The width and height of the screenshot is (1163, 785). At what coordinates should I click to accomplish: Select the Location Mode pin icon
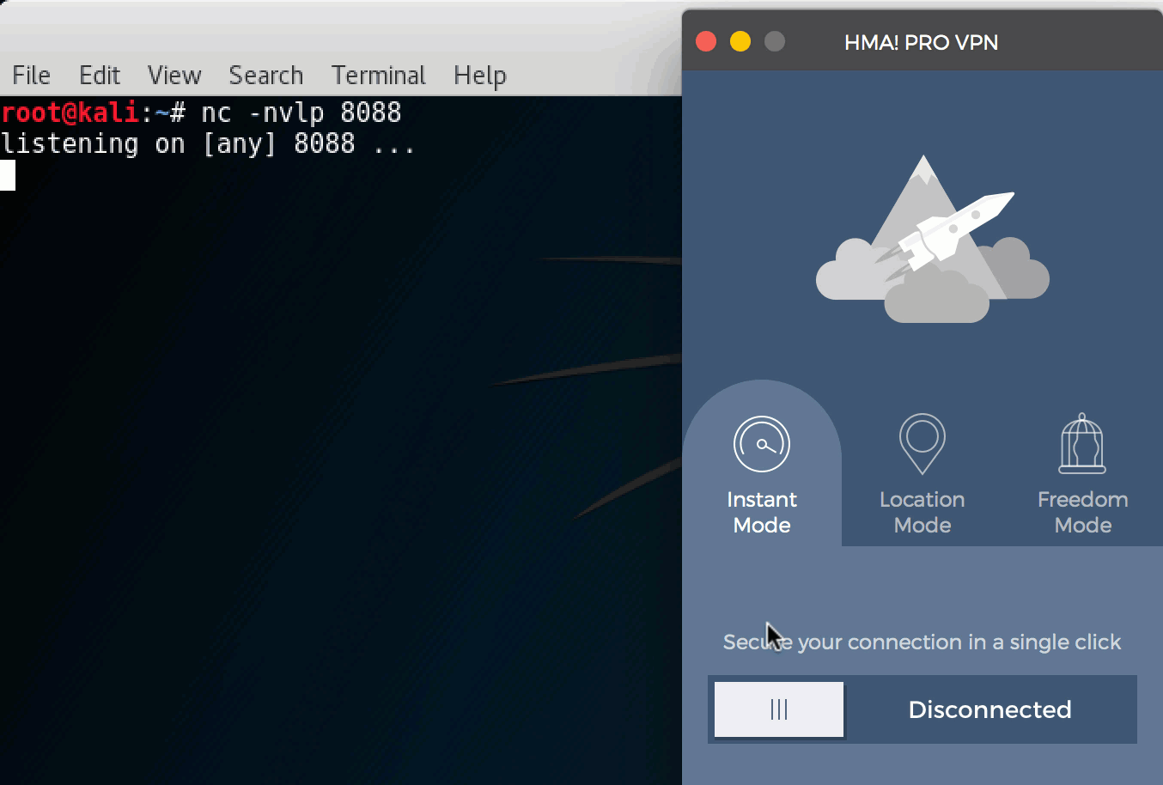coord(922,443)
